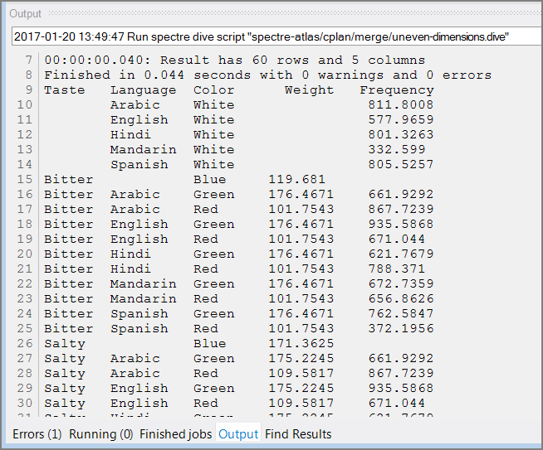Click the Output tab
The width and height of the screenshot is (543, 450).
pyautogui.click(x=238, y=433)
